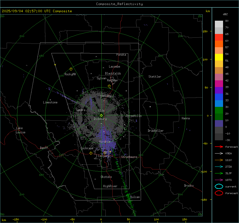The image size is (239, 223).
Task: Click the dBZ legend heading
Action: [x=225, y=14]
